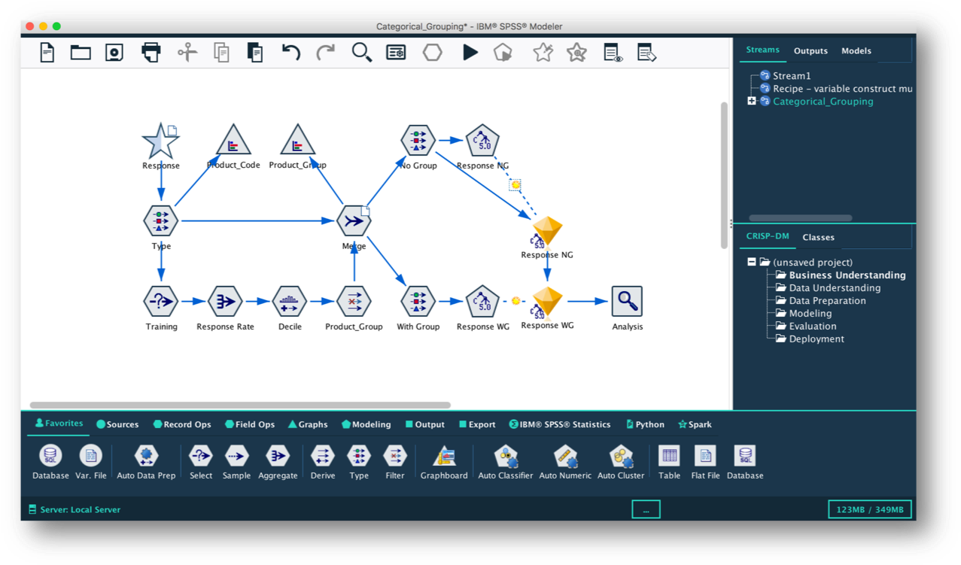Switch to the Models tab
The height and width of the screenshot is (565, 961).
(x=856, y=50)
